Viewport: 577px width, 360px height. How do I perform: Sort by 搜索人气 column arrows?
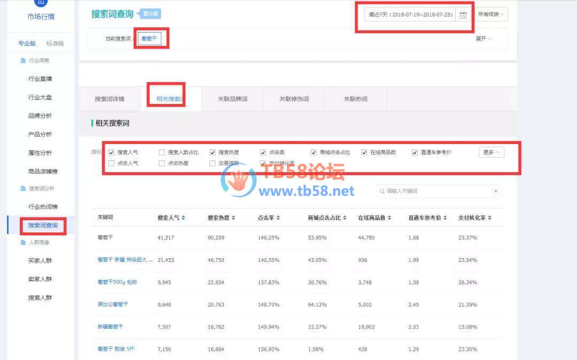[x=184, y=218]
